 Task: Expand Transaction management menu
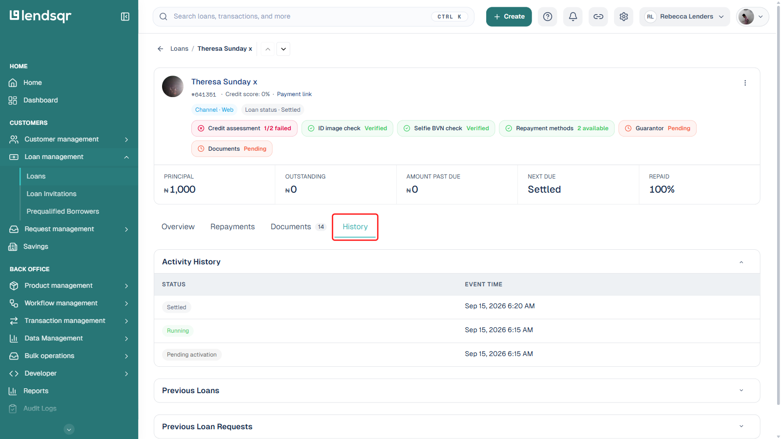(x=69, y=321)
